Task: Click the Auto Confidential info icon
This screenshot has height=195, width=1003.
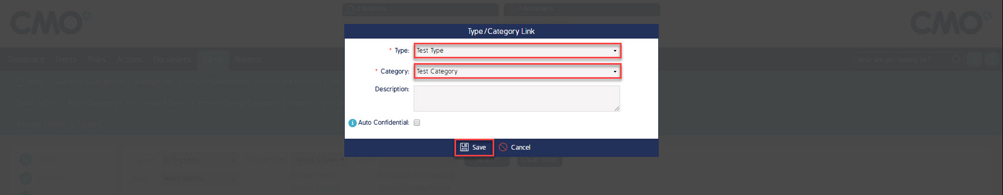Action: pyautogui.click(x=353, y=123)
